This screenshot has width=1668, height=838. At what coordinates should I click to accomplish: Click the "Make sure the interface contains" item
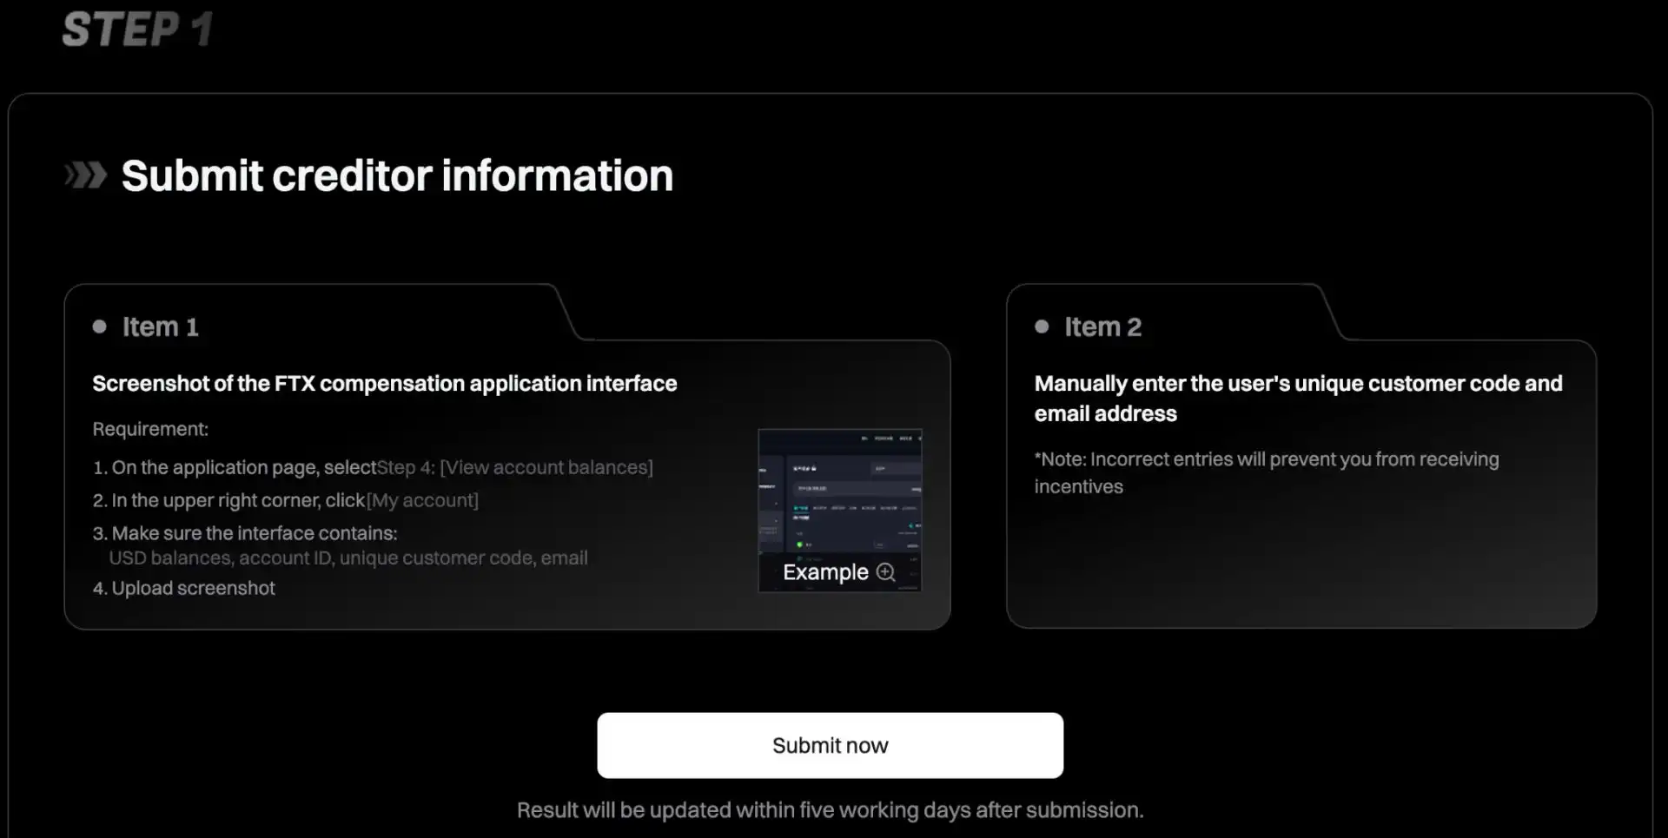click(x=254, y=533)
